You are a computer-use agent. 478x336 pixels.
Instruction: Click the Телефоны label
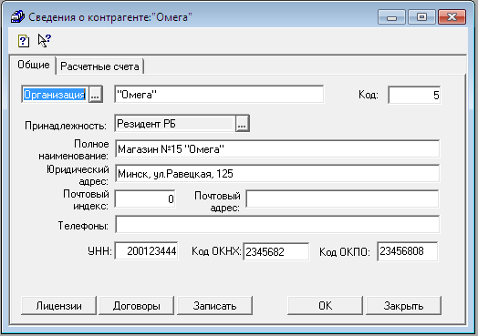(x=83, y=226)
